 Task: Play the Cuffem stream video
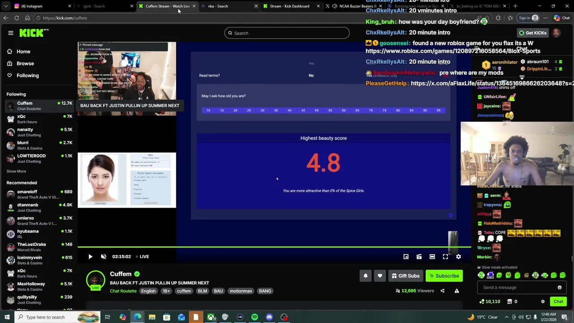click(x=90, y=257)
